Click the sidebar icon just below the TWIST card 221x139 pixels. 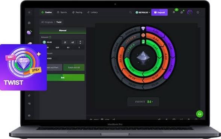point(29,95)
